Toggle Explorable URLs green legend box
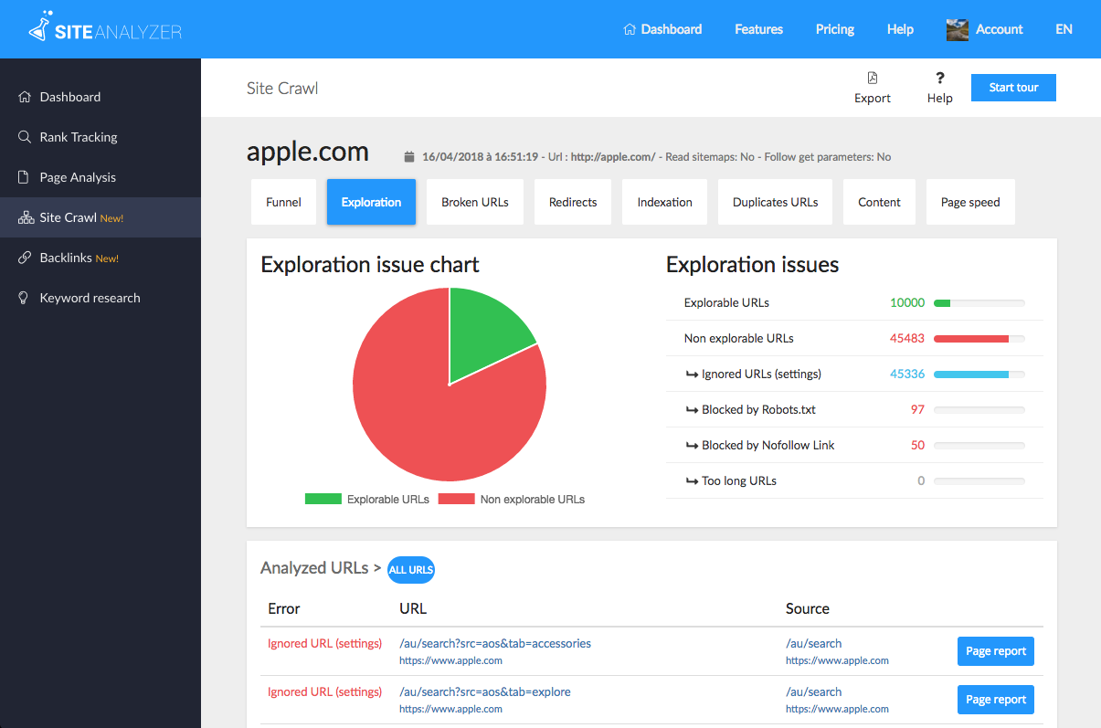 coord(323,499)
